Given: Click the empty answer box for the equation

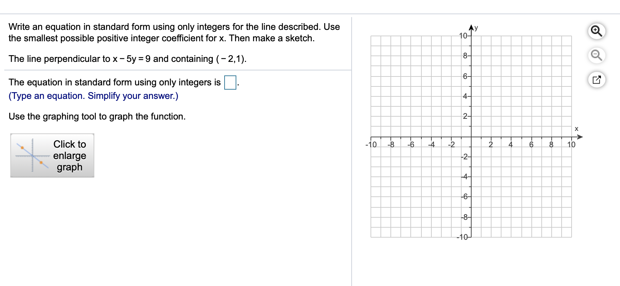Looking at the screenshot, I should [230, 83].
